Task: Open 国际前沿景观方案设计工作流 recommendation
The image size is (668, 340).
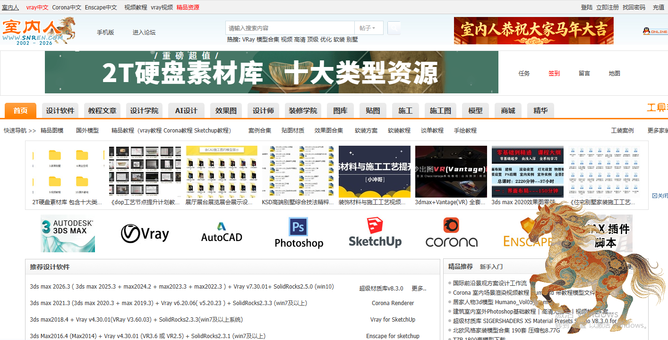Action: pos(490,283)
